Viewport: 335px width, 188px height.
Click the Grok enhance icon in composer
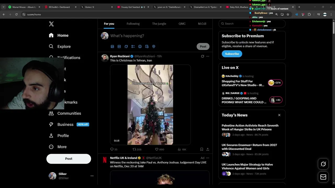(x=126, y=46)
